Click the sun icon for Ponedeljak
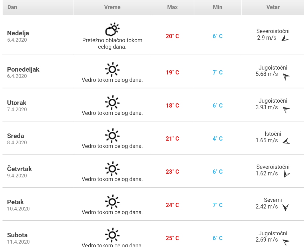The image size is (304, 247). (112, 69)
